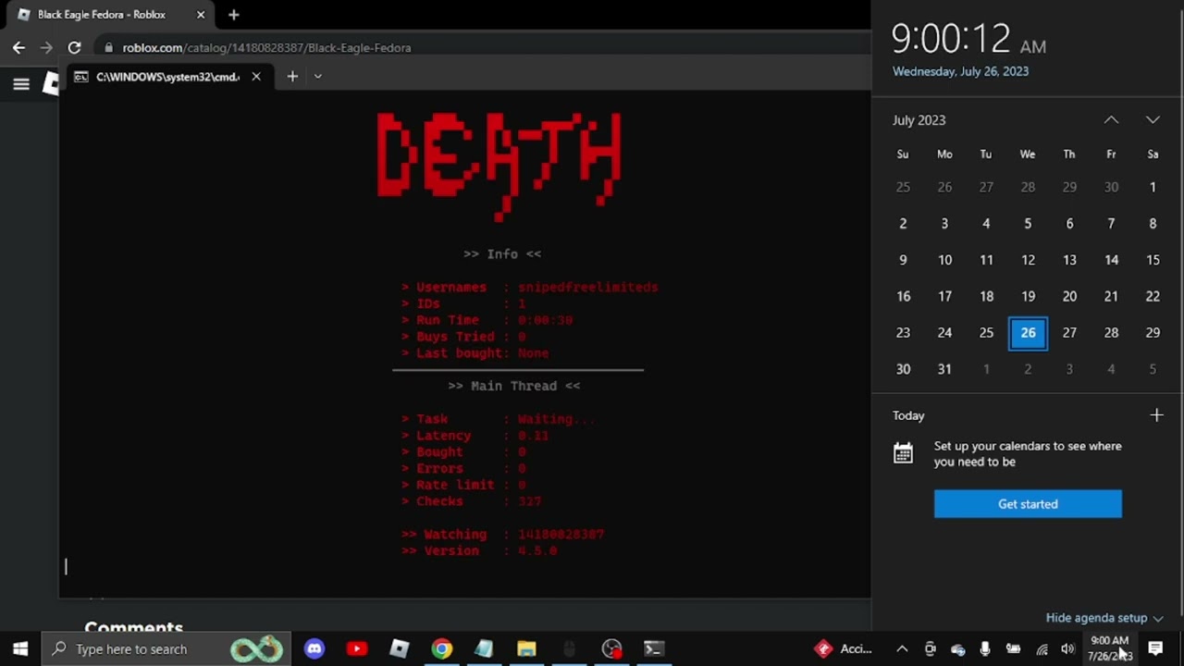Select grayed June 28 in the calendar
This screenshot has height=666, width=1184.
1028,187
